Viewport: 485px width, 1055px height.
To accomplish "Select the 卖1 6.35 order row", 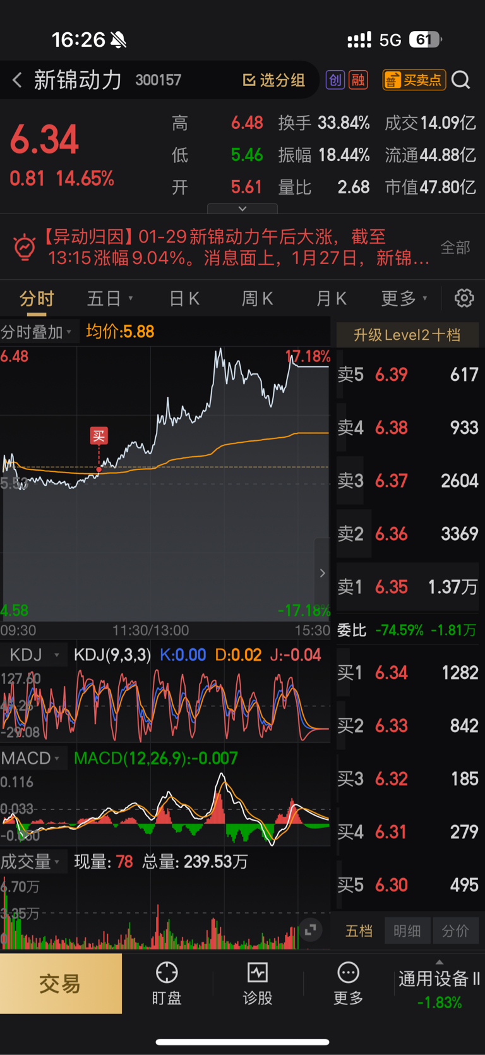I will tap(407, 587).
